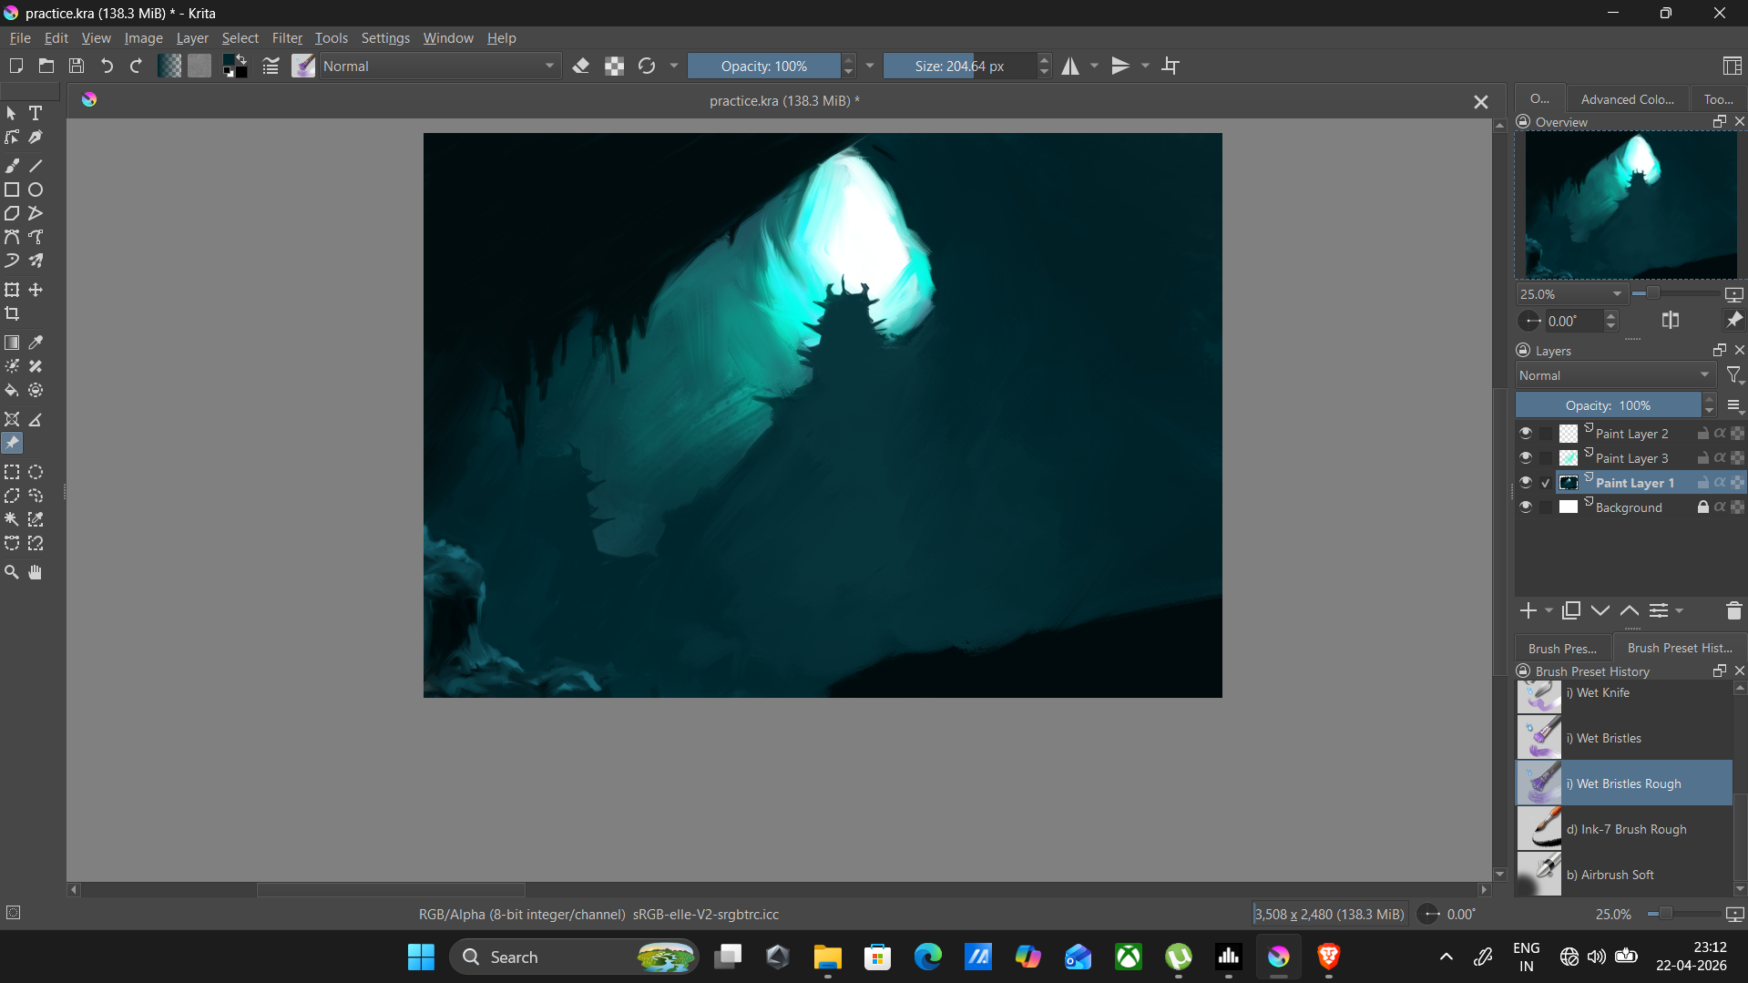
Task: Switch to Advanced Color Selector tab
Action: [1627, 99]
